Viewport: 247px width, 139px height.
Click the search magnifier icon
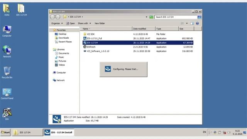(x=199, y=17)
